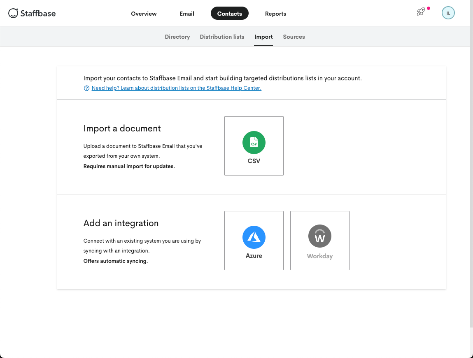Click the Azure card label
Viewport: 473px width, 358px height.
254,256
